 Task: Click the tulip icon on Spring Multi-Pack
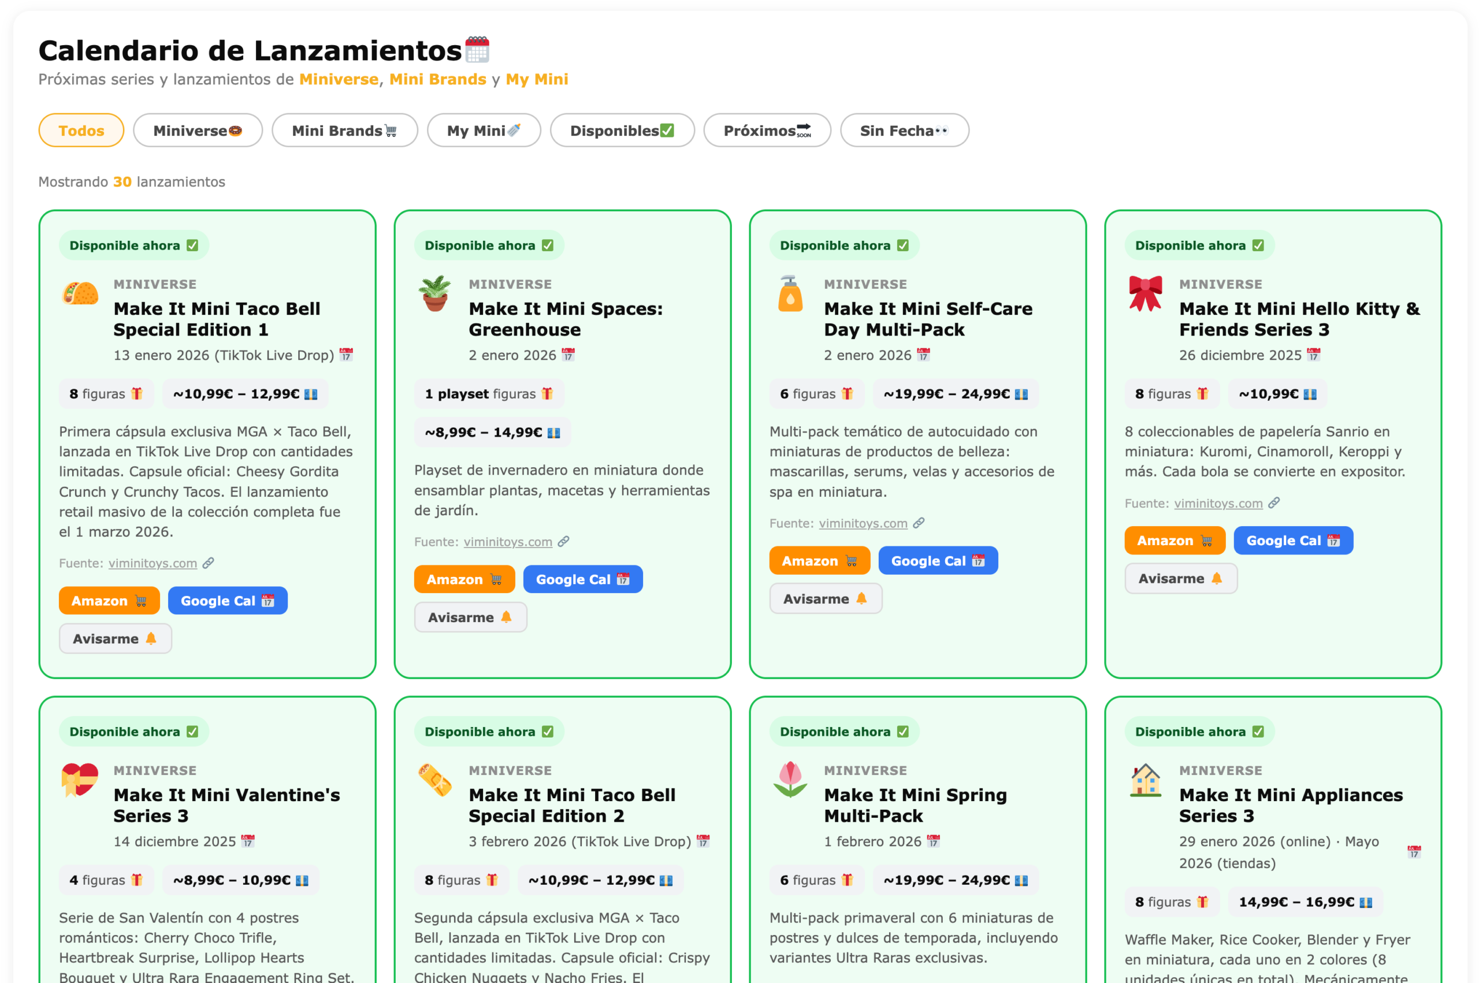[790, 779]
